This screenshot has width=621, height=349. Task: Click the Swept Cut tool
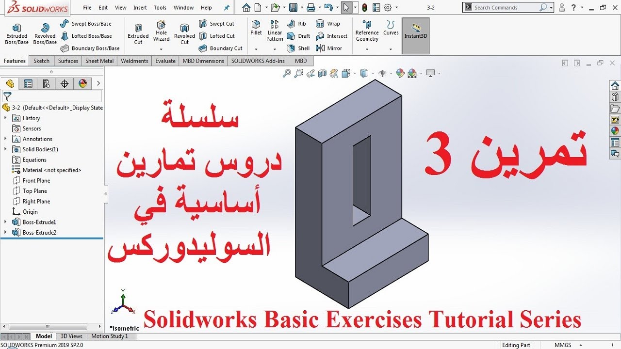click(216, 24)
